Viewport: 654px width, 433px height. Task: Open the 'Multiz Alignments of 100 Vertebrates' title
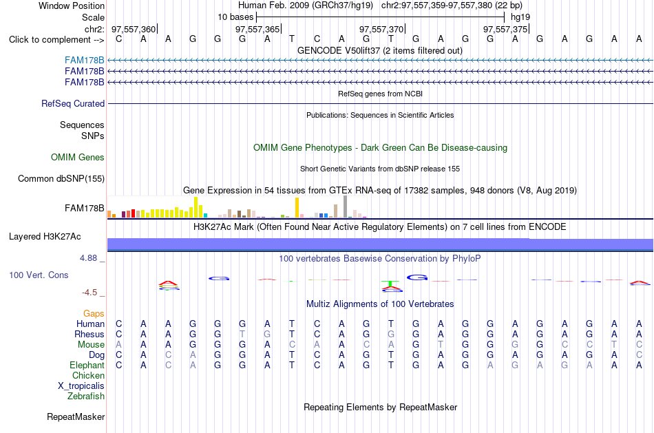(380, 304)
